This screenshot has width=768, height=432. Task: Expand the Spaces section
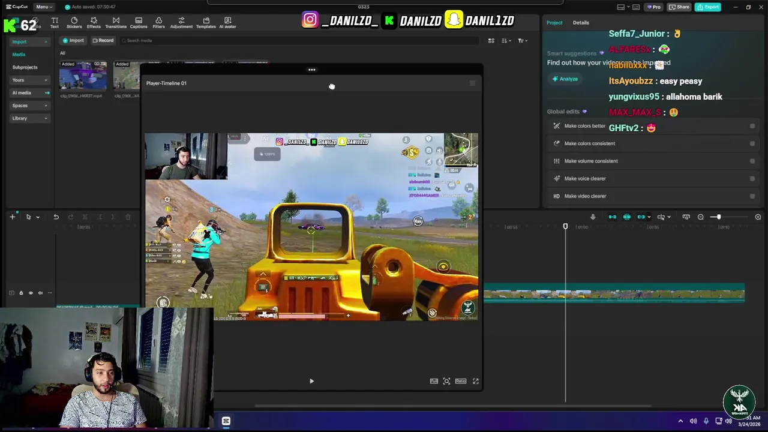(x=29, y=106)
